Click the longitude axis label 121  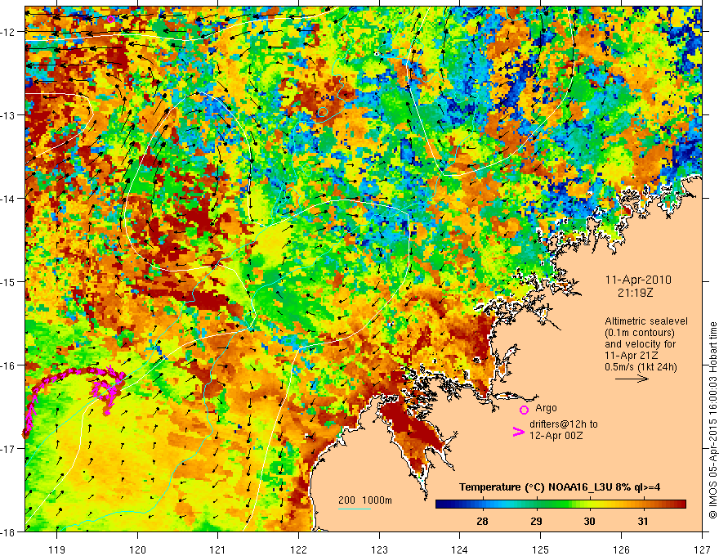[218, 549]
